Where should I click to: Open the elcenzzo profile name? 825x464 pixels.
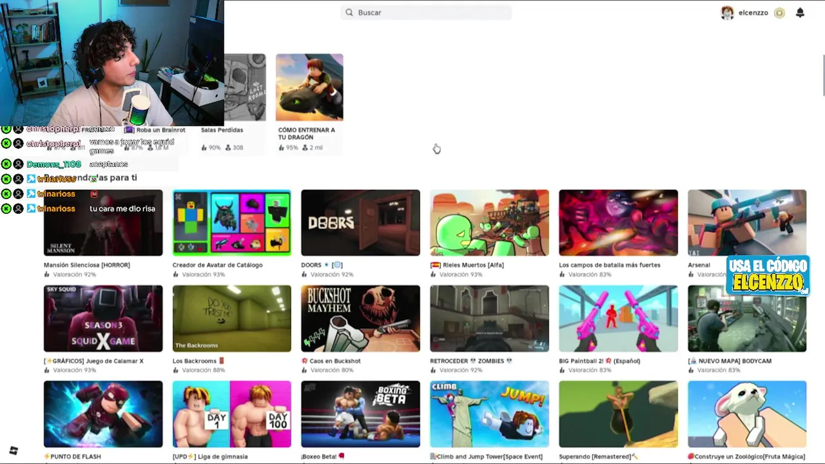[x=753, y=13]
